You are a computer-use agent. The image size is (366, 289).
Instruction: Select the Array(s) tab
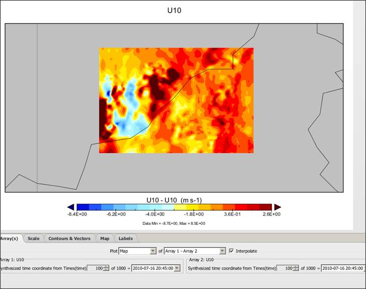(x=10, y=238)
